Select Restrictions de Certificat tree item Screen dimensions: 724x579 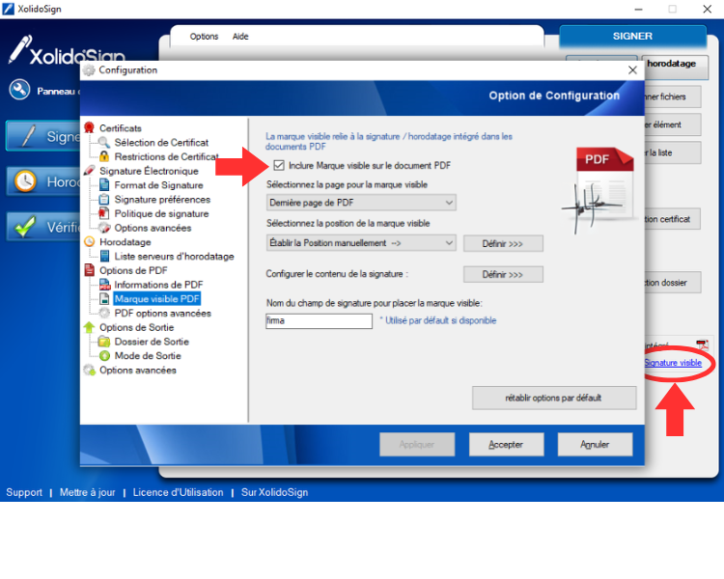(x=166, y=156)
